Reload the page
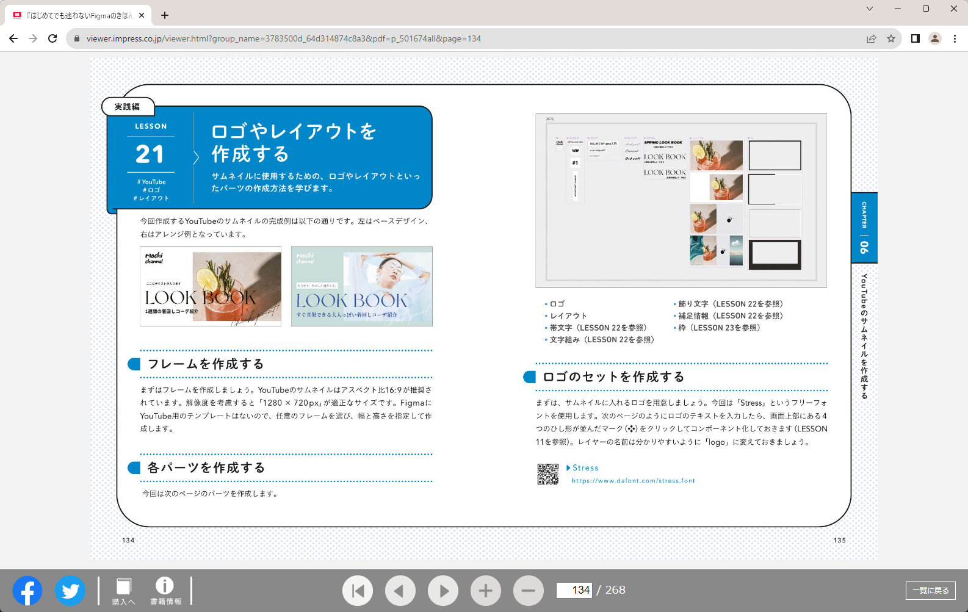 52,38
